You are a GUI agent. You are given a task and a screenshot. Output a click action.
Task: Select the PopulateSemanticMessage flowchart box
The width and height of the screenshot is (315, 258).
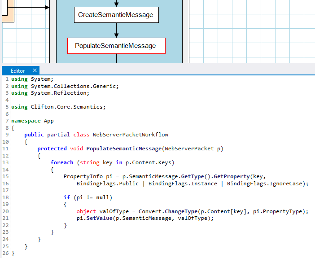pyautogui.click(x=116, y=46)
